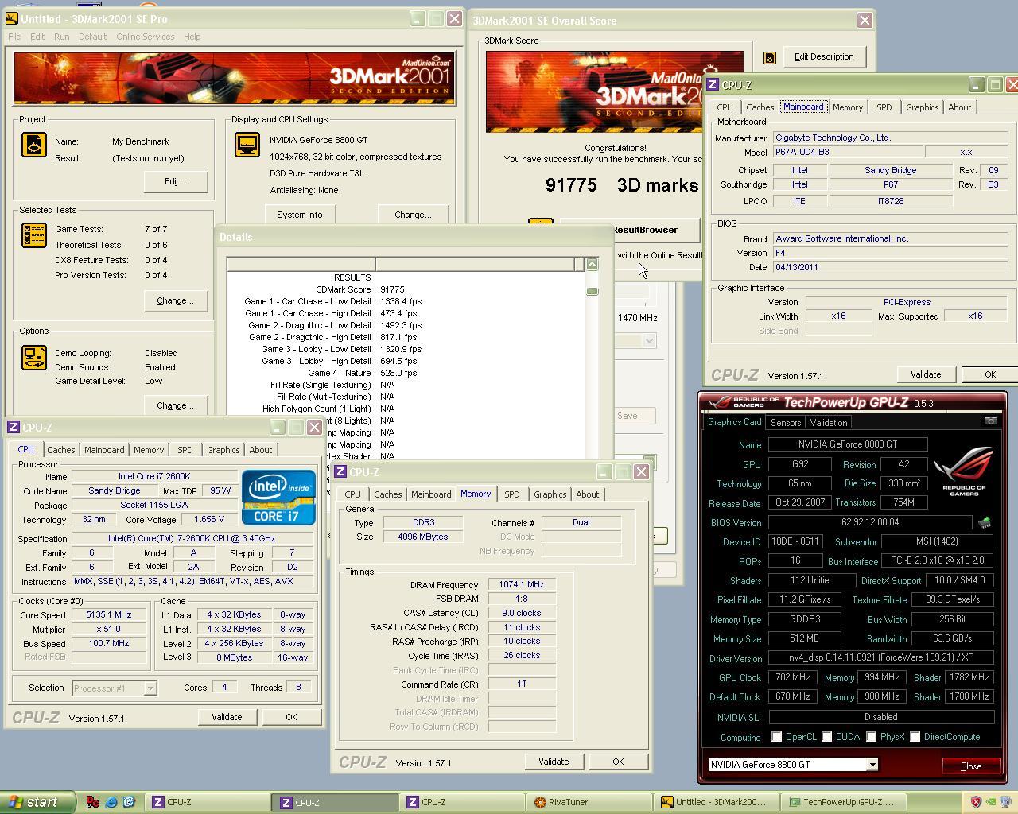Click the Intel Core i7 badge in CPU-Z
1018x814 pixels.
[278, 498]
